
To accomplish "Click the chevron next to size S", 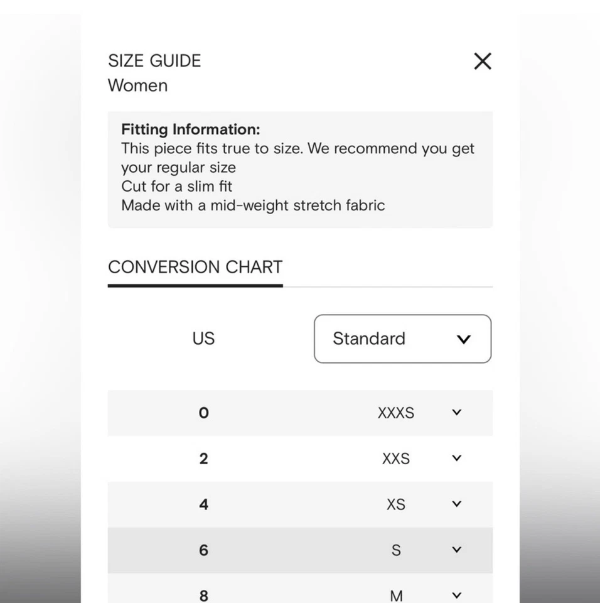I will point(457,550).
